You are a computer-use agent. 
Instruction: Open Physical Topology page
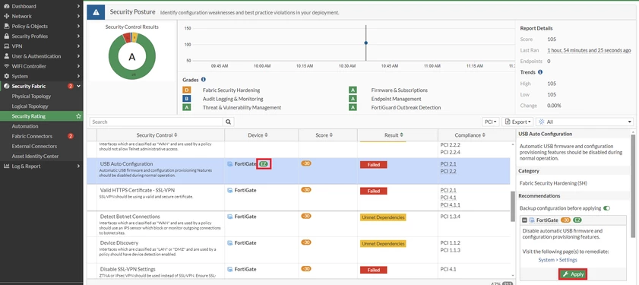point(31,97)
